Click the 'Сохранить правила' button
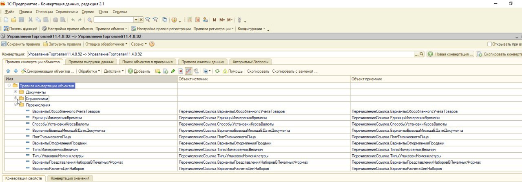The height and width of the screenshot is (182, 522). pyautogui.click(x=21, y=44)
